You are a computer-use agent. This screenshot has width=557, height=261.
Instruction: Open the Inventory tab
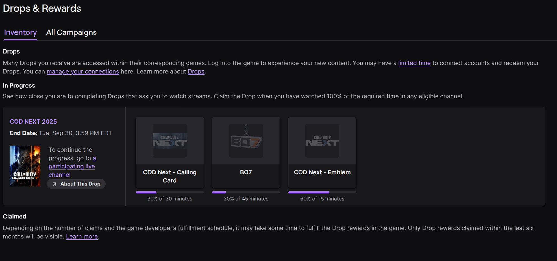[x=20, y=33]
